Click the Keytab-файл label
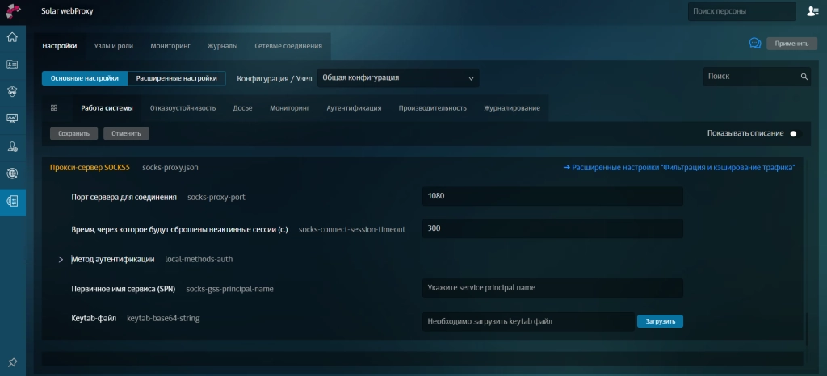Image resolution: width=827 pixels, height=376 pixels. [x=94, y=318]
